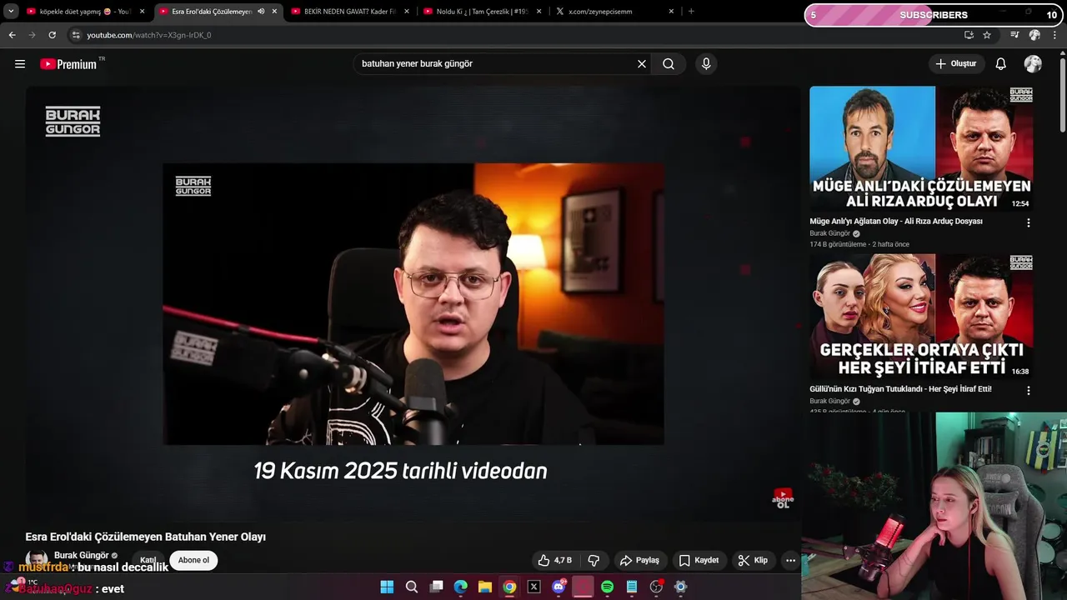The height and width of the screenshot is (600, 1067).
Task: Switch to Discord on taskbar
Action: pyautogui.click(x=559, y=587)
